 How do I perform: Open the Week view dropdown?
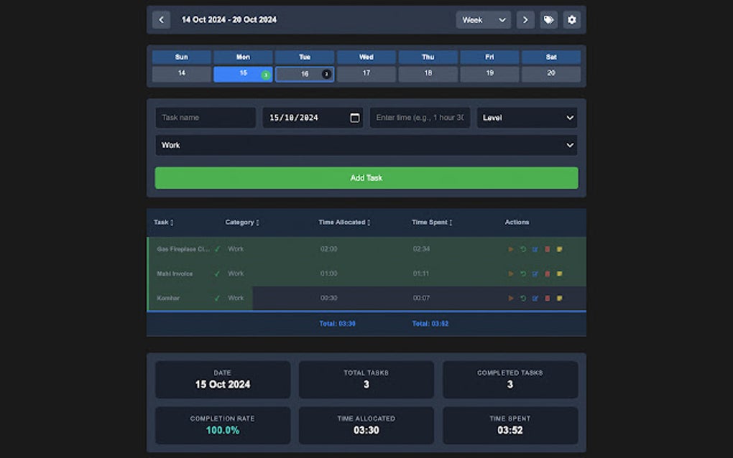(x=484, y=19)
